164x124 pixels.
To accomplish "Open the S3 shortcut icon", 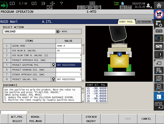I will tap(159, 79).
